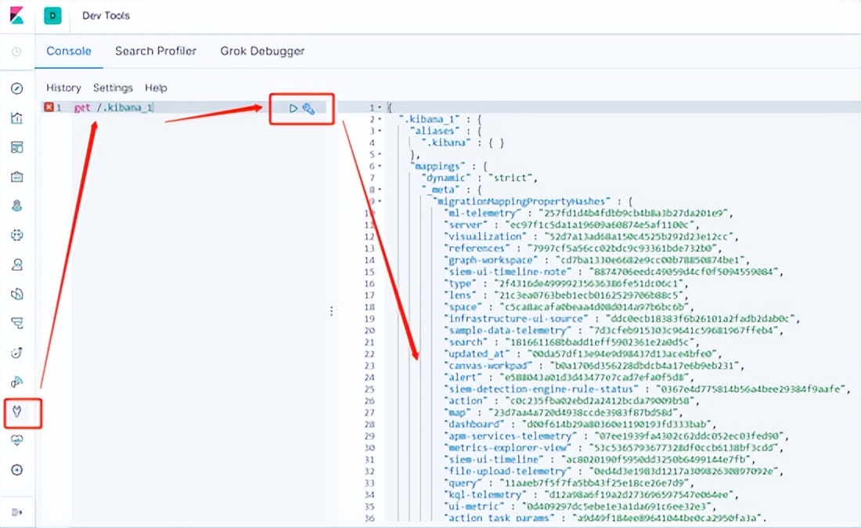Open Canvas icon in sidebar
Viewport: 861px width, 528px height.
(x=17, y=176)
